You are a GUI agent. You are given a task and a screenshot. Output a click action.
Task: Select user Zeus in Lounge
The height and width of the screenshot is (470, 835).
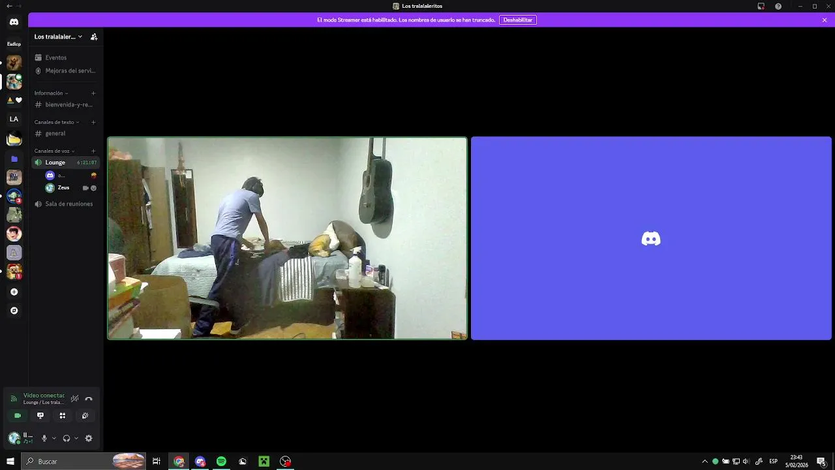pyautogui.click(x=70, y=188)
